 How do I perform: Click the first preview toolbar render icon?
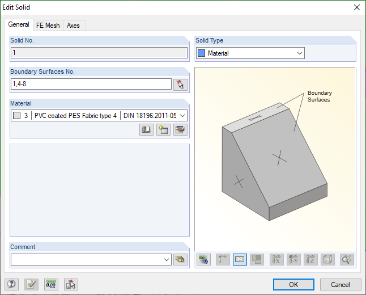(203, 259)
